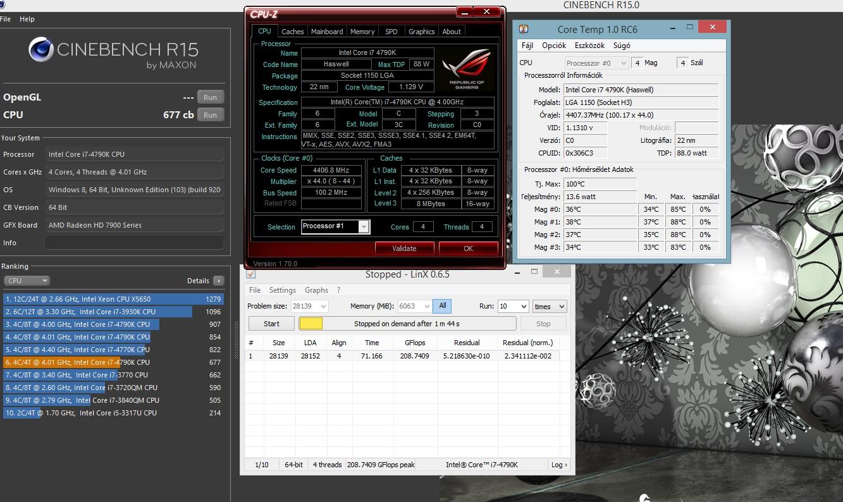This screenshot has width=843, height=502.
Task: Click the Validate button in CPU-Z
Action: [405, 248]
